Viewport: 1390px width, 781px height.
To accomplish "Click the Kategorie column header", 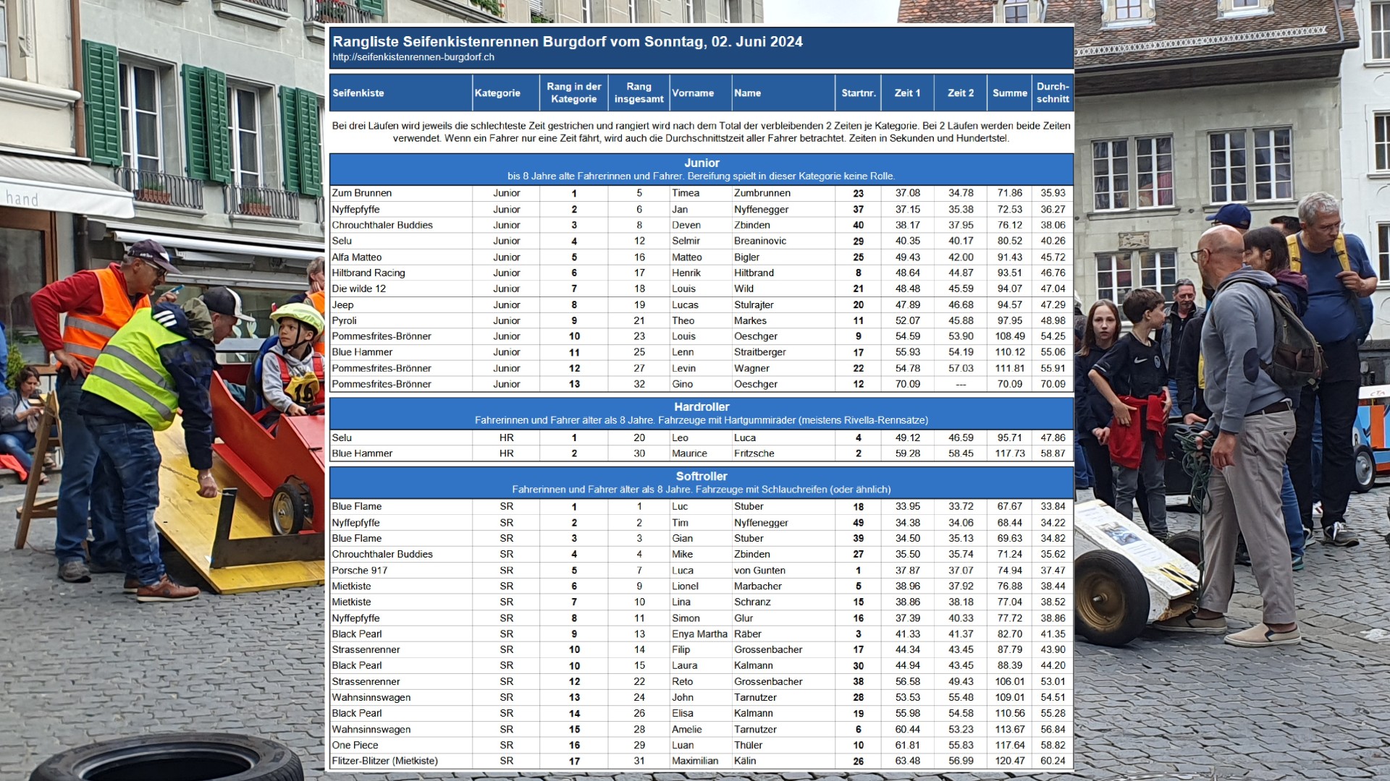I will (497, 93).
